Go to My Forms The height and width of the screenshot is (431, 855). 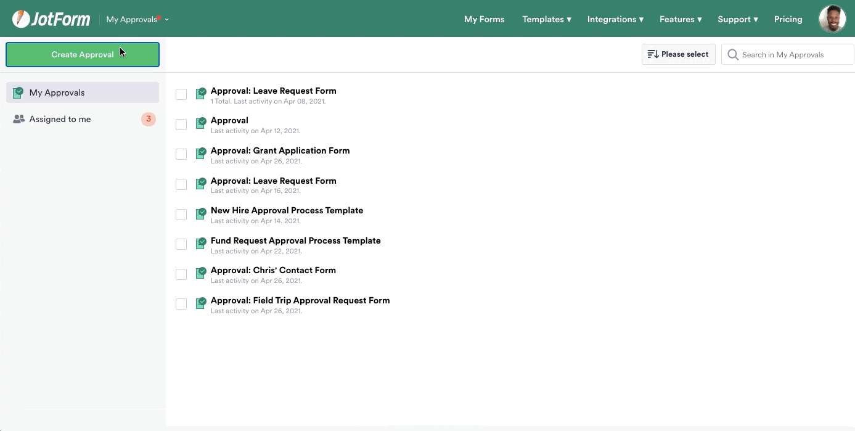pyautogui.click(x=484, y=19)
